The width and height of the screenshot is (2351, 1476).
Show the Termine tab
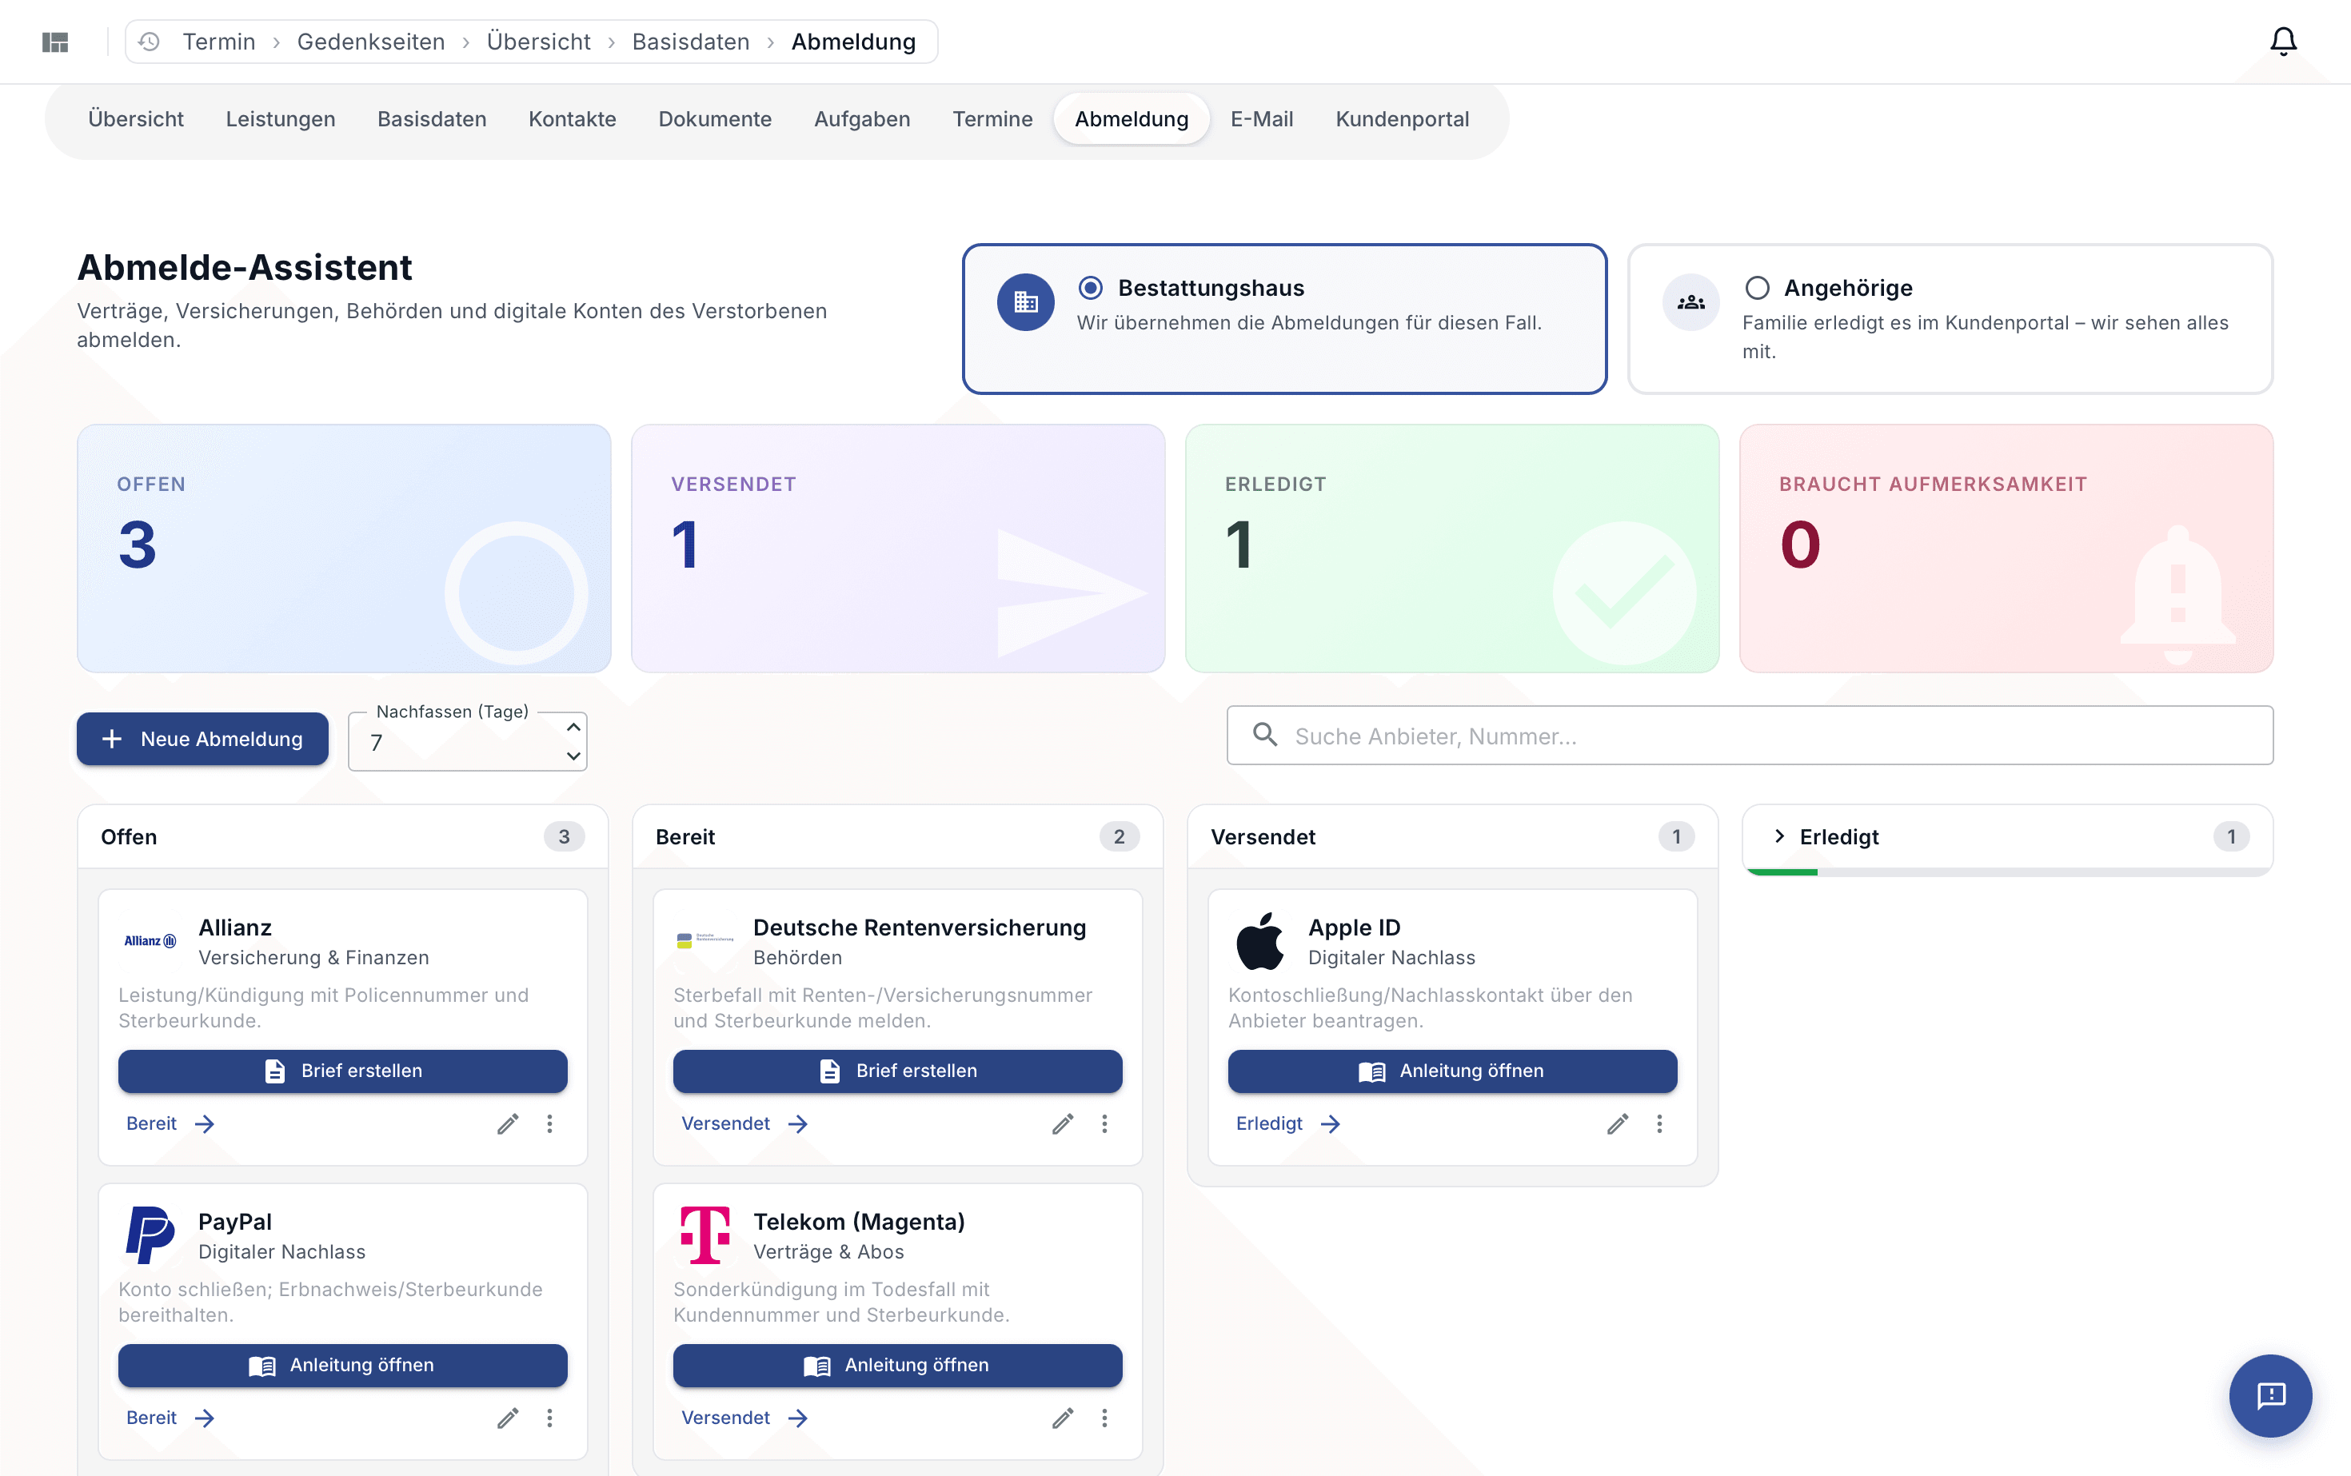pos(992,119)
